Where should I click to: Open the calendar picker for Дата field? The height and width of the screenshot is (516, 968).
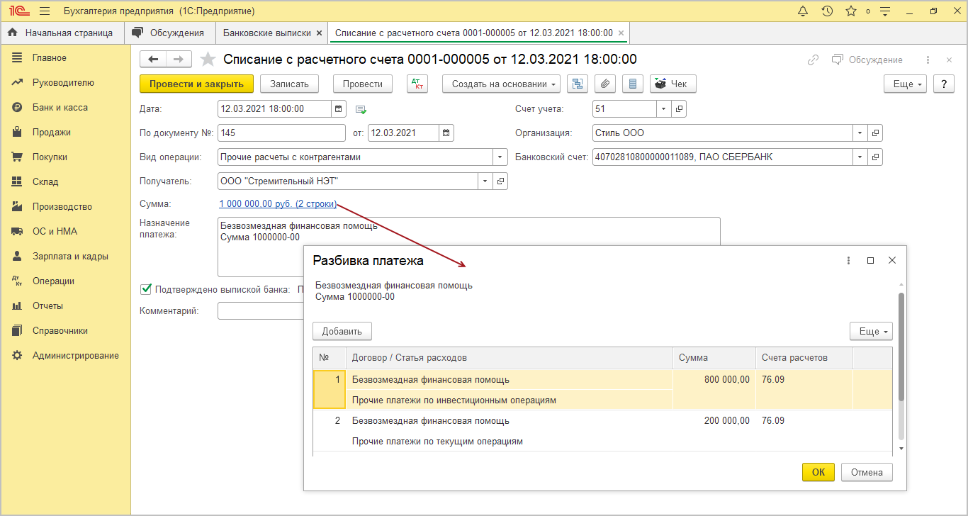339,109
